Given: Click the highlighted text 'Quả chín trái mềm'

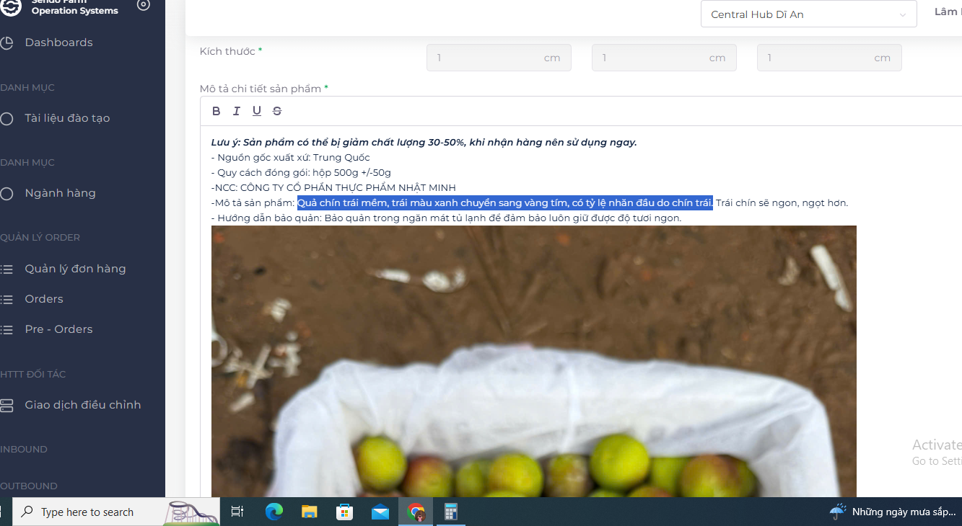Looking at the screenshot, I should click(x=343, y=202).
